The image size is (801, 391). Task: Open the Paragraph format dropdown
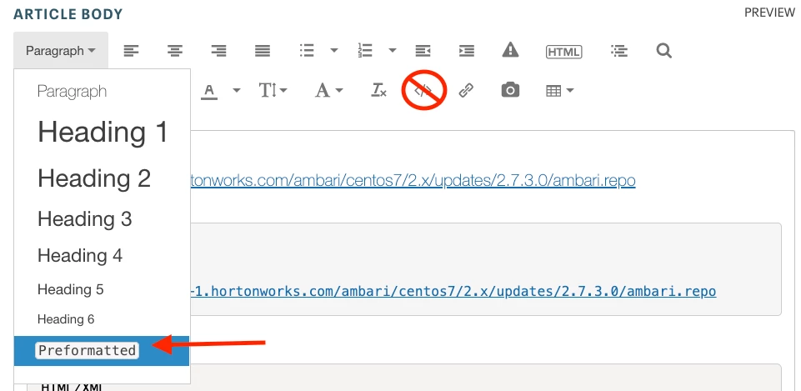click(x=61, y=51)
